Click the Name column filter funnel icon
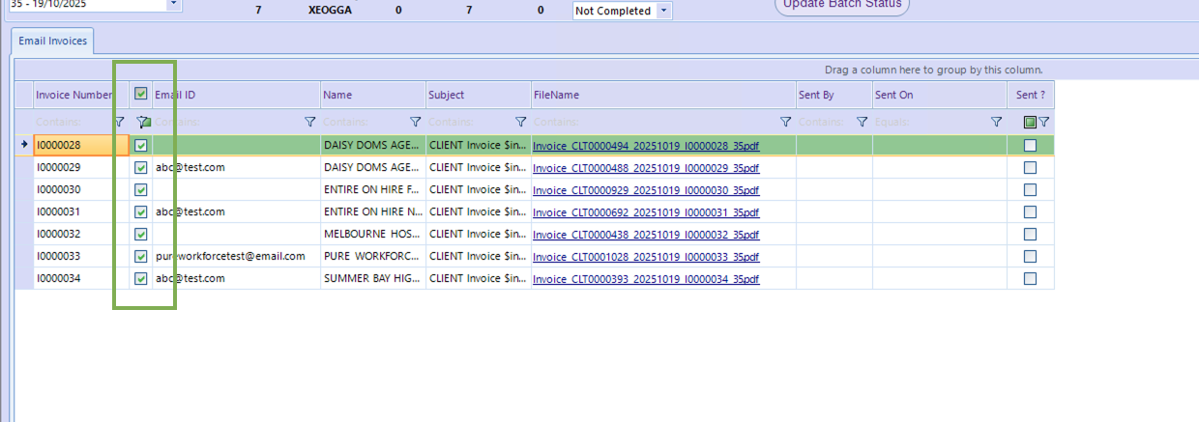The height and width of the screenshot is (422, 1199). [x=416, y=123]
